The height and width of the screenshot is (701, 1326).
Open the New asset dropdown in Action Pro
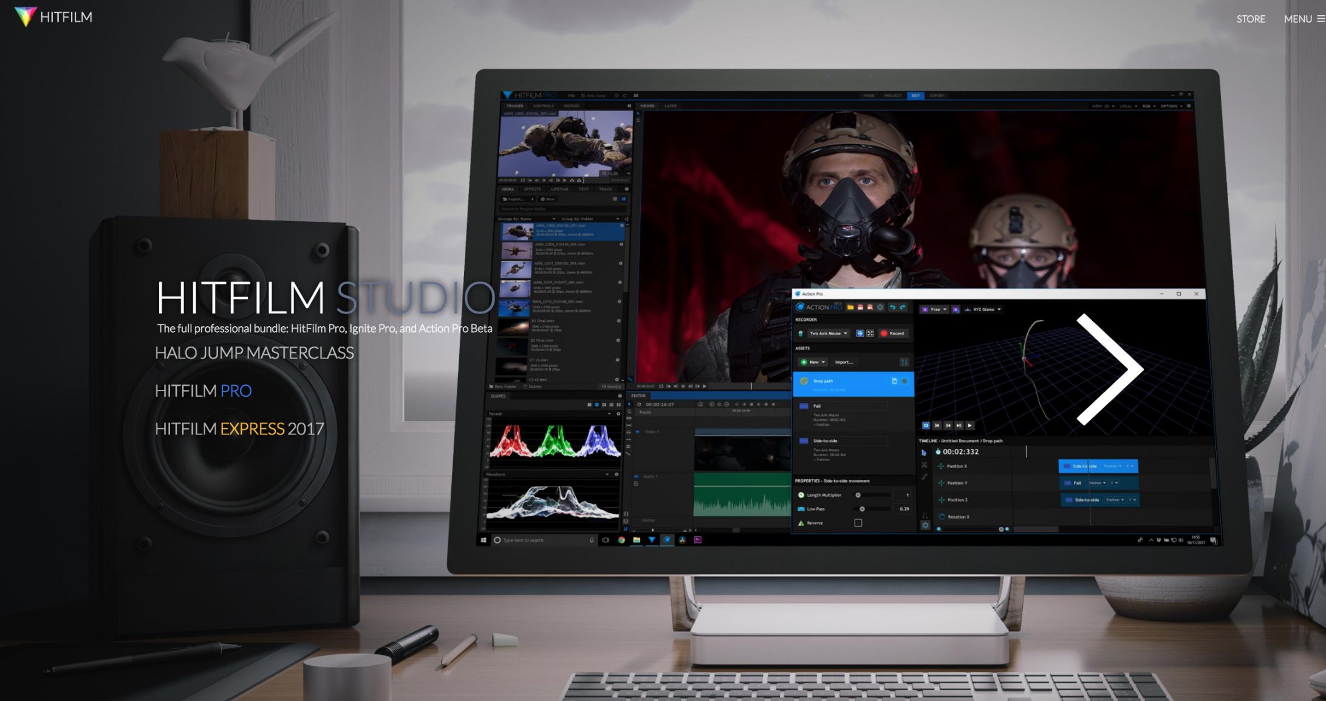813,362
